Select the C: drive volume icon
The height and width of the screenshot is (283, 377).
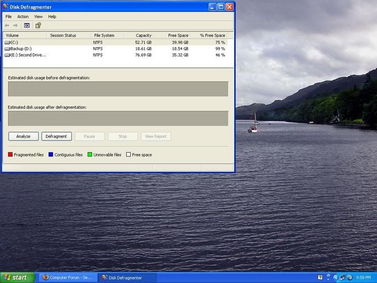coord(7,42)
